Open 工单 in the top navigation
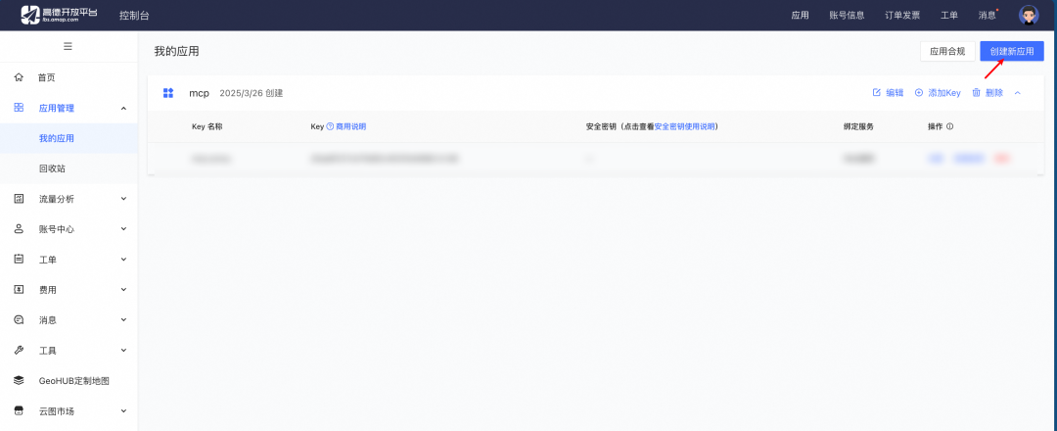 pyautogui.click(x=949, y=15)
